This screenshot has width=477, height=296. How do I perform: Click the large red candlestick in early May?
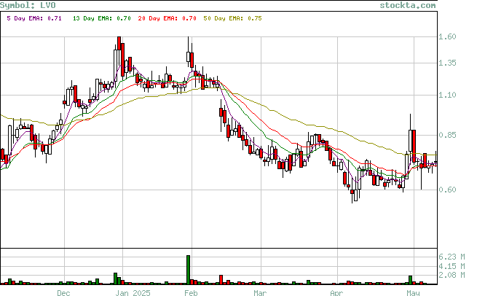pyautogui.click(x=414, y=146)
